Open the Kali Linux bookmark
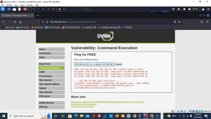The image size is (211, 119). 8,27
